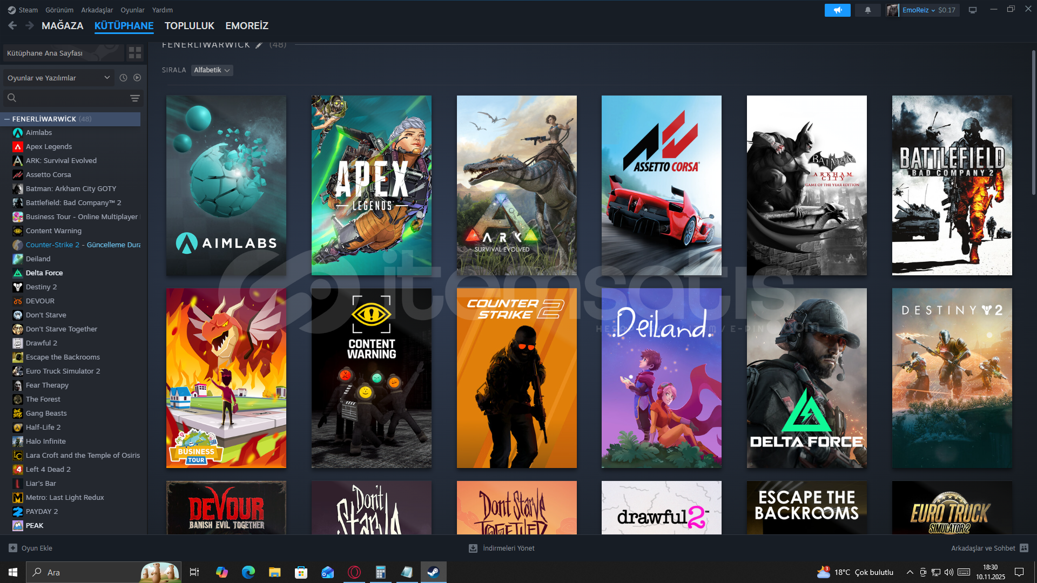Open the advanced filter settings icon
This screenshot has width=1037, height=583.
(134, 98)
